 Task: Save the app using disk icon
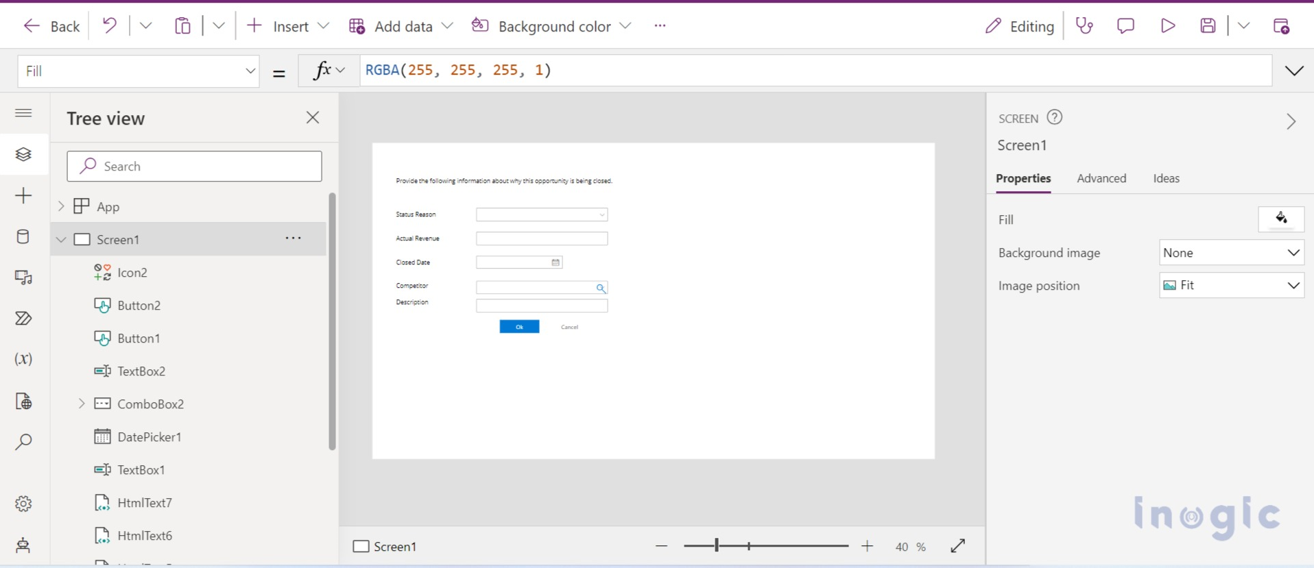[1208, 26]
